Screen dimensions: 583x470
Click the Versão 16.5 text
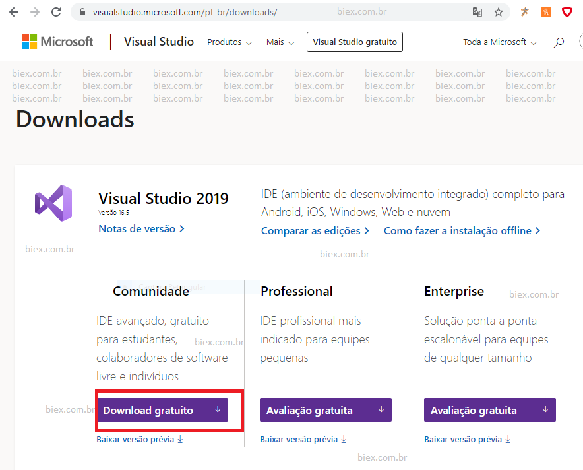click(113, 213)
